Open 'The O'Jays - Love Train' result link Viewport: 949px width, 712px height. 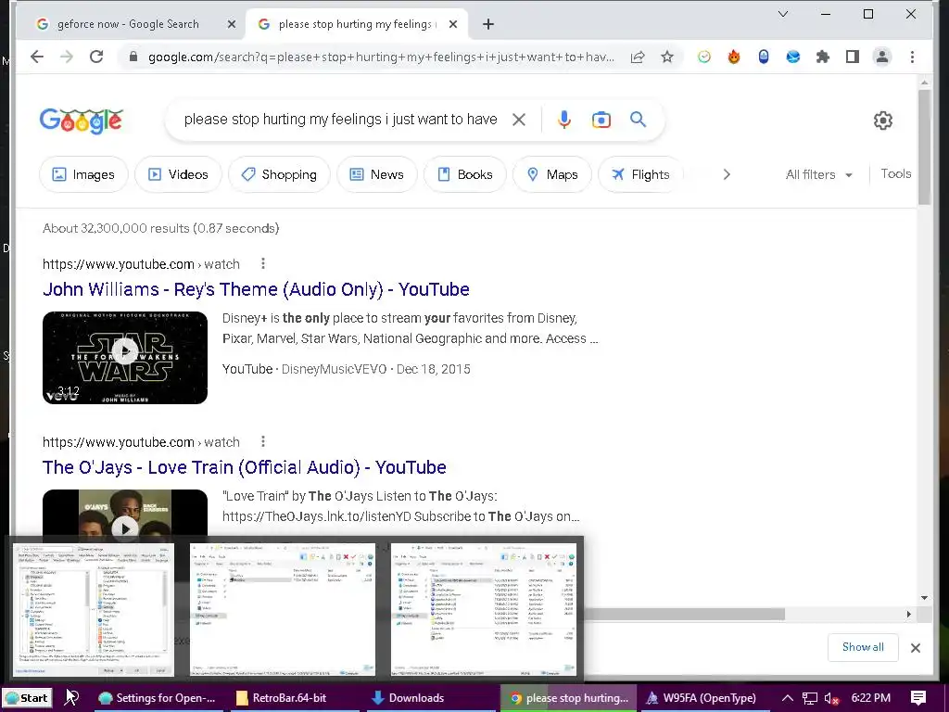[x=245, y=467]
